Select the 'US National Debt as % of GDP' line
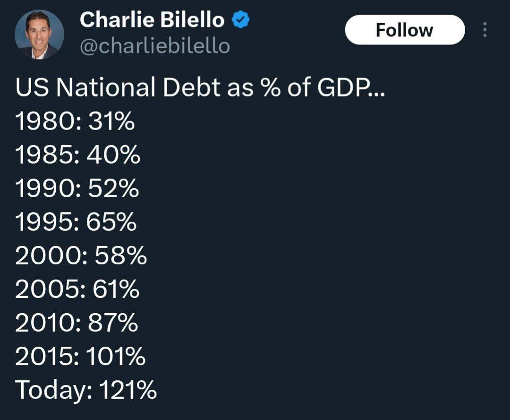Viewport: 510px width, 420px height. [200, 87]
